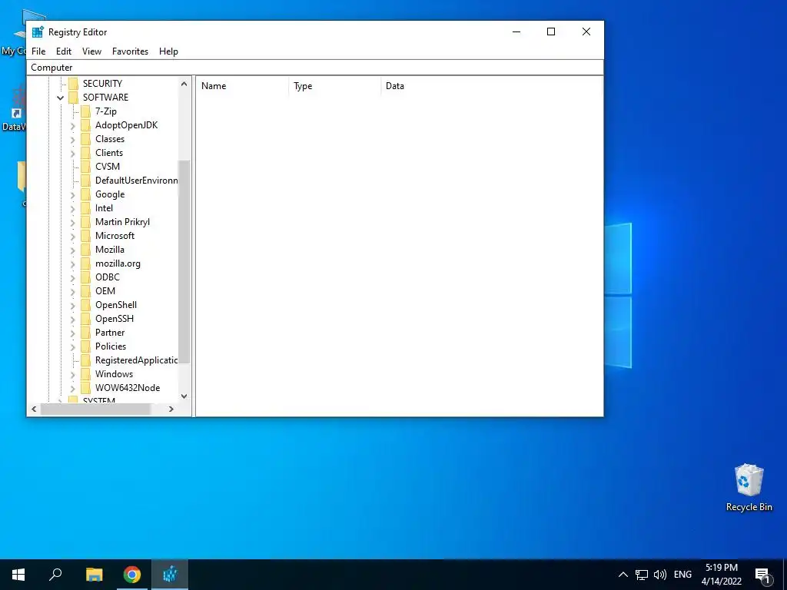Click the RegisteredApplications folder icon
787x590 pixels.
[86, 360]
